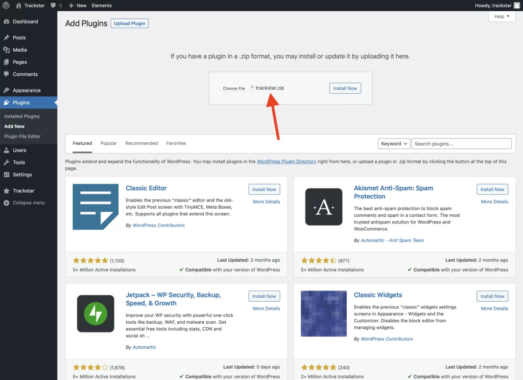Open the WordPress logo menu

pos(6,5)
